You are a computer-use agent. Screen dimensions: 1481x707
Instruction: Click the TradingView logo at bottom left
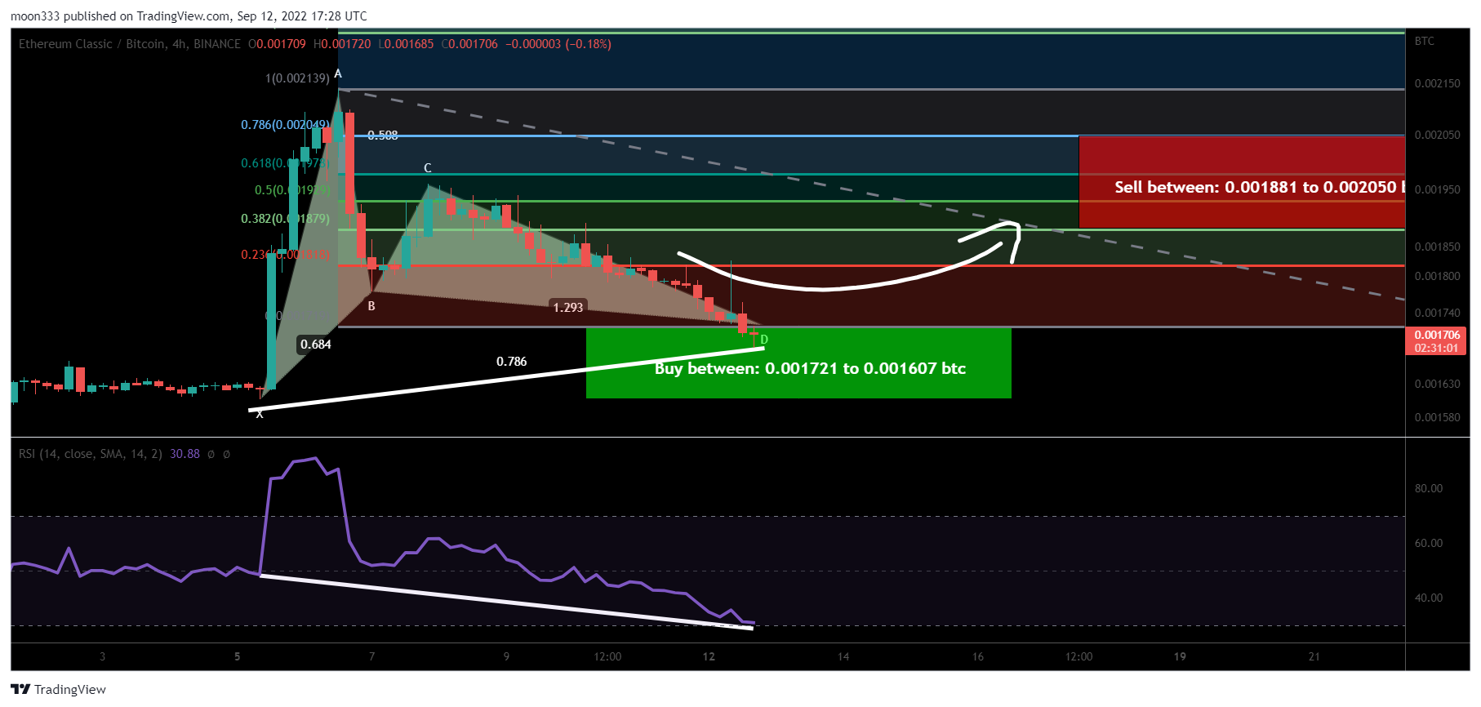58,689
